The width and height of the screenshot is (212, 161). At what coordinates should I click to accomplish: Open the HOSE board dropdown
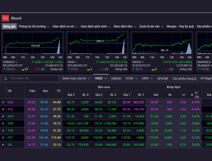pos(131,79)
